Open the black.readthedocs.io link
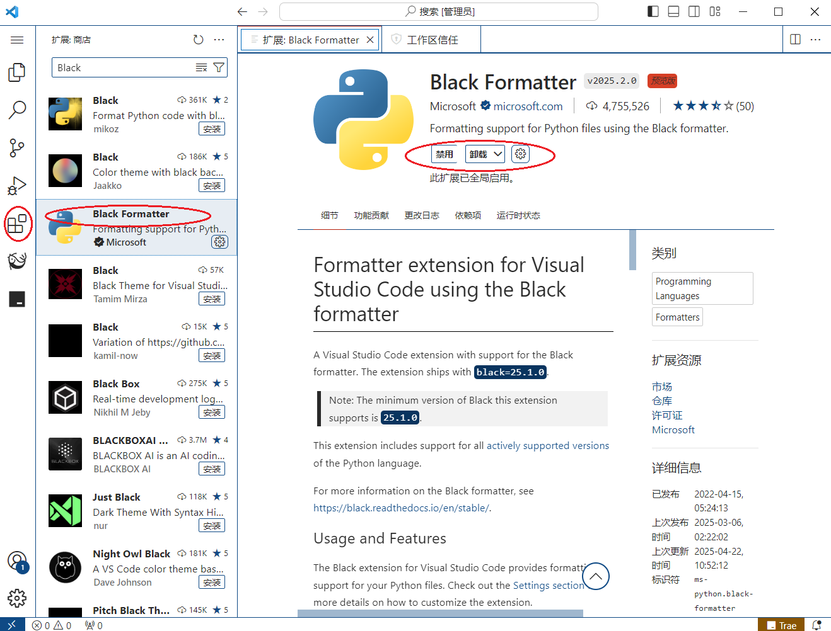 (x=401, y=508)
